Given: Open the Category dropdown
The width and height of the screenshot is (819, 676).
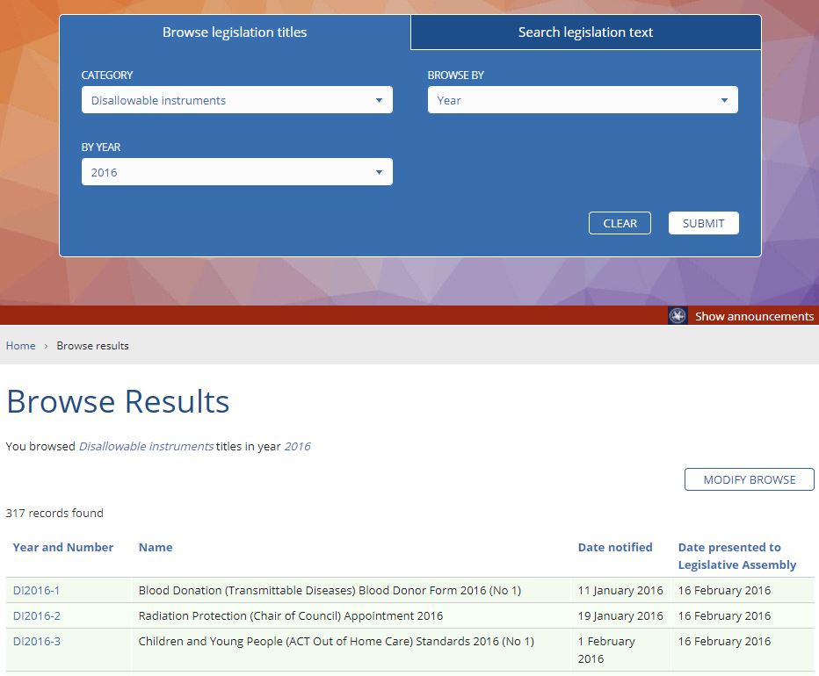Looking at the screenshot, I should pyautogui.click(x=236, y=100).
